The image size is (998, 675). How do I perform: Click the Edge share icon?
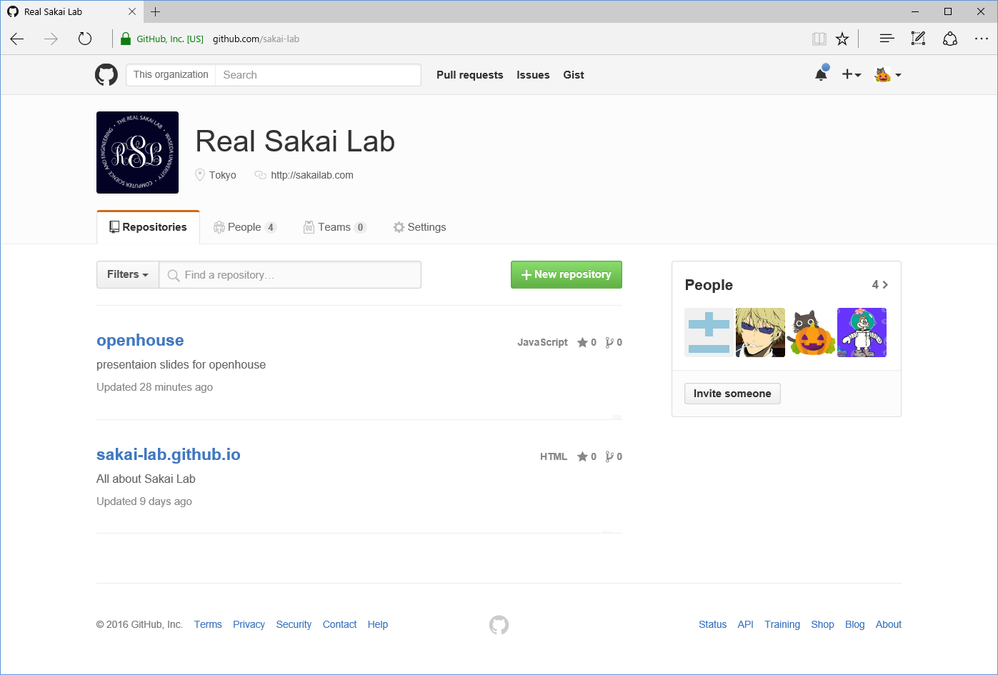pos(950,39)
